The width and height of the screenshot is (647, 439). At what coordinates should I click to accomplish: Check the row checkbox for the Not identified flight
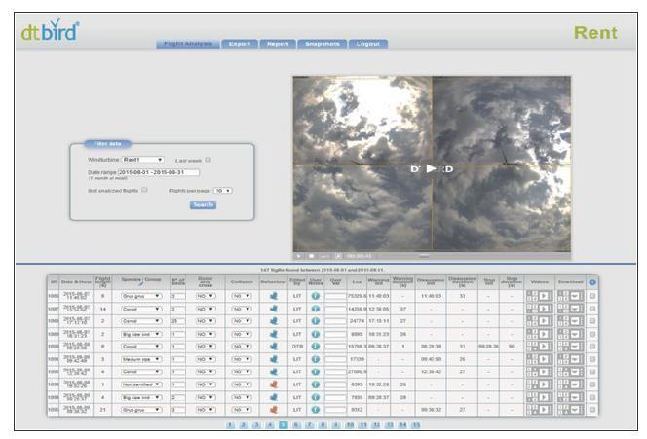pos(592,384)
